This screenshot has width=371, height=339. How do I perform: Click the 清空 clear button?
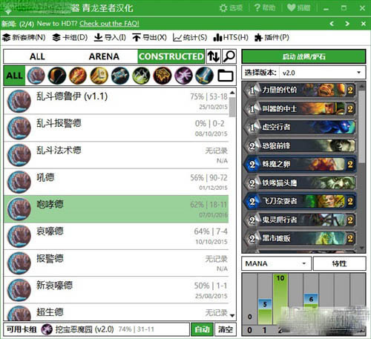[x=226, y=329]
